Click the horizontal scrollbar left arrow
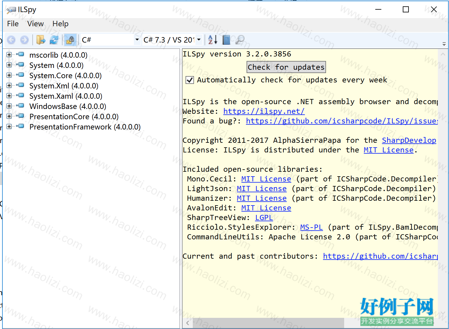 (188, 323)
